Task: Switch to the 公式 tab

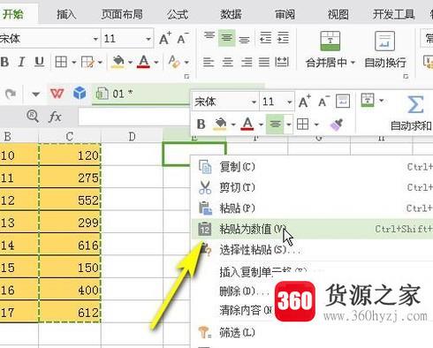Action: (x=178, y=14)
